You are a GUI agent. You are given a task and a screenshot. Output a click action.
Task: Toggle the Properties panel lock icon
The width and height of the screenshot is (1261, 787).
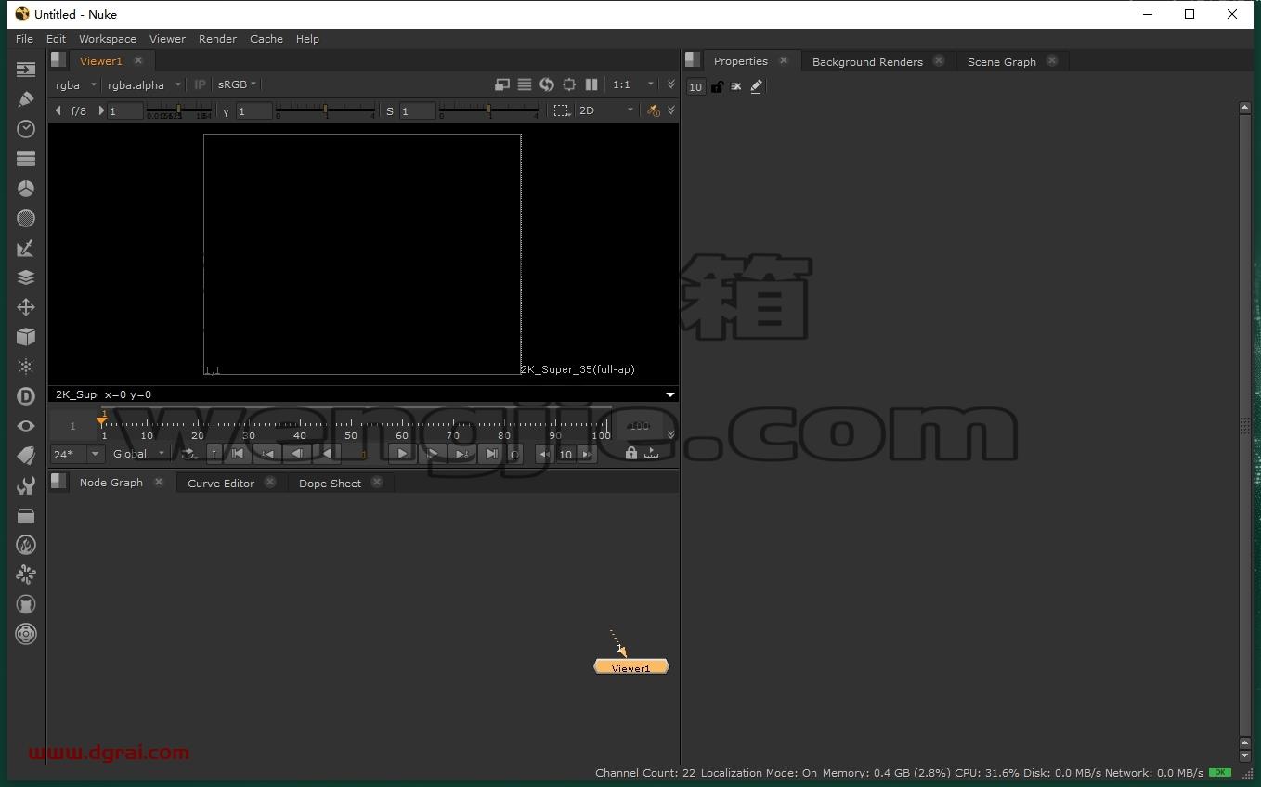pos(717,86)
